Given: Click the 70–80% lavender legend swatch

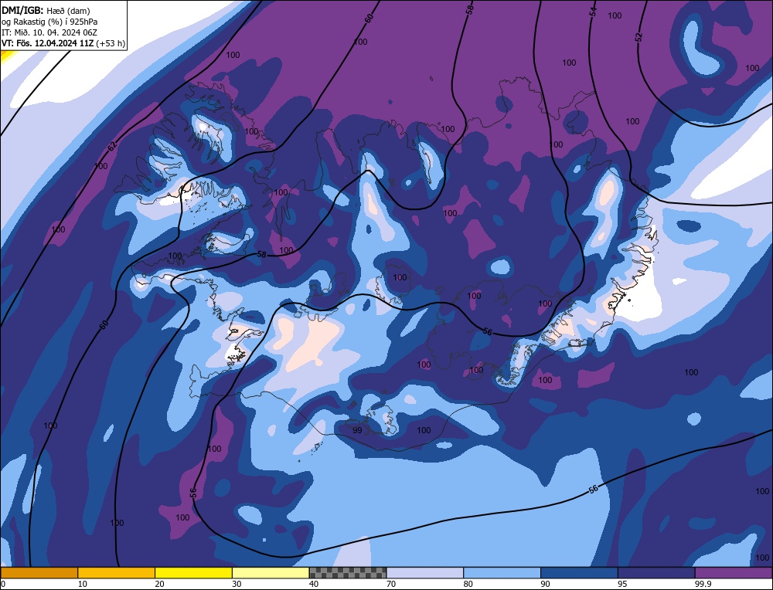Looking at the screenshot, I should pyautogui.click(x=425, y=572).
